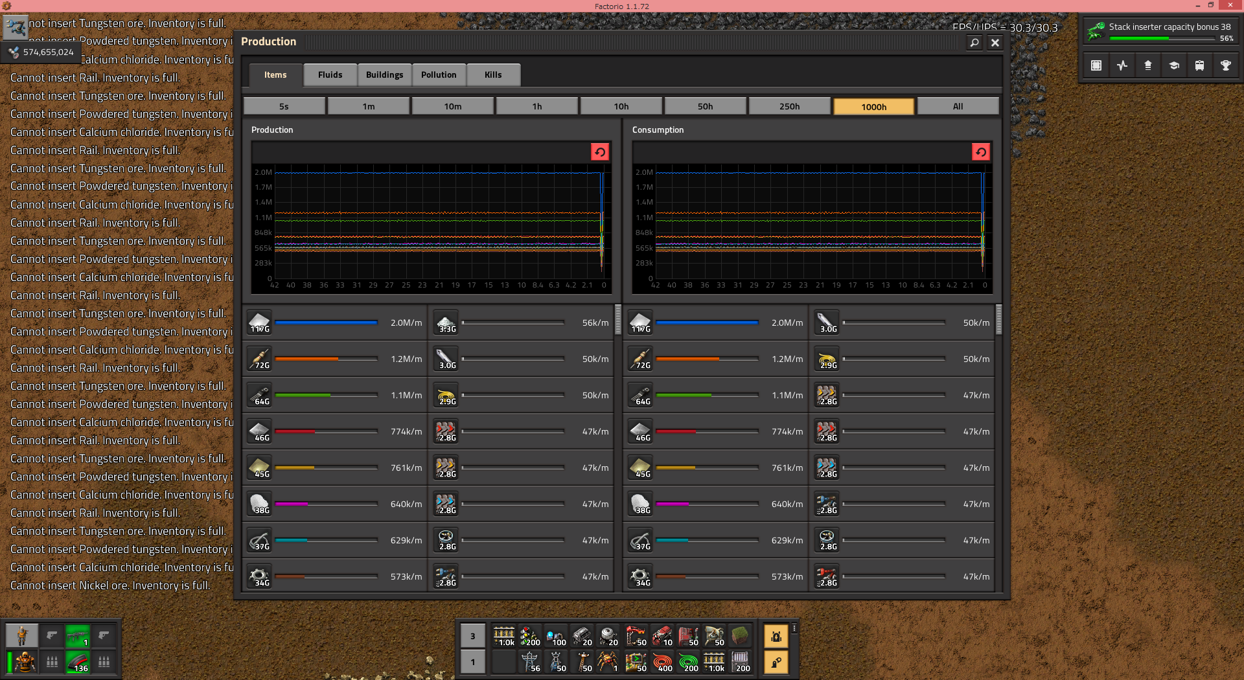Select the 1000h time range
The height and width of the screenshot is (680, 1244).
click(x=874, y=106)
